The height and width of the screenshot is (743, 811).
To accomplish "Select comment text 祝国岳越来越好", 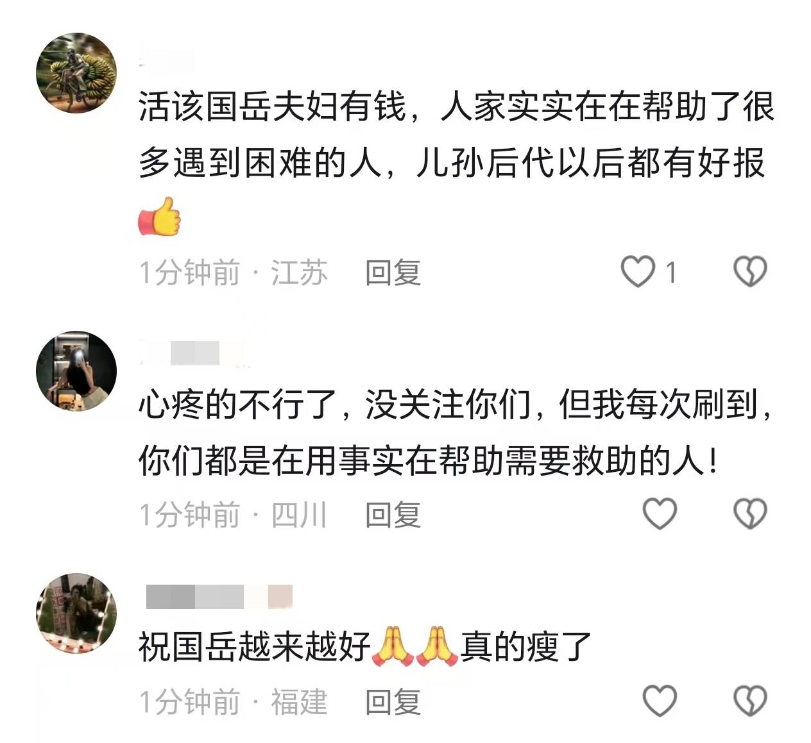I will click(255, 646).
